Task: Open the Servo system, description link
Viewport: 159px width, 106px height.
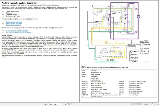Action: [13, 25]
